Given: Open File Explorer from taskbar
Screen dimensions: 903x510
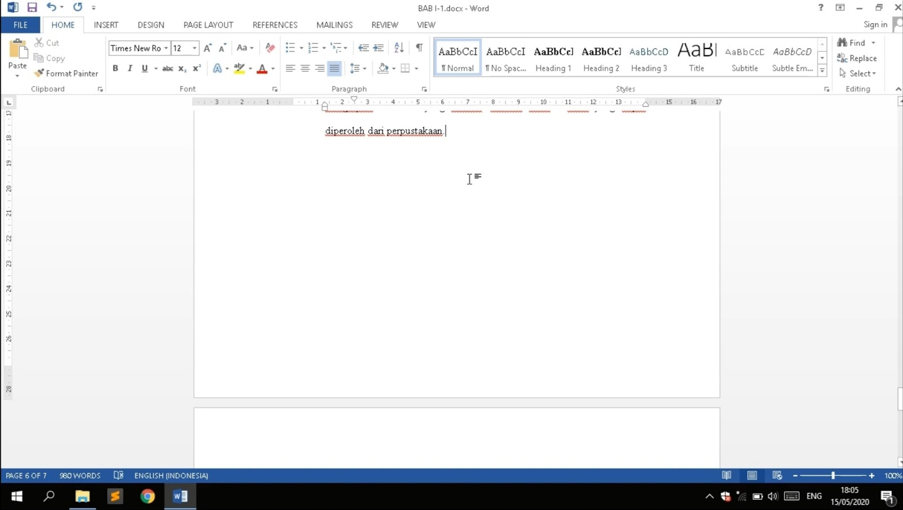Looking at the screenshot, I should [x=82, y=496].
